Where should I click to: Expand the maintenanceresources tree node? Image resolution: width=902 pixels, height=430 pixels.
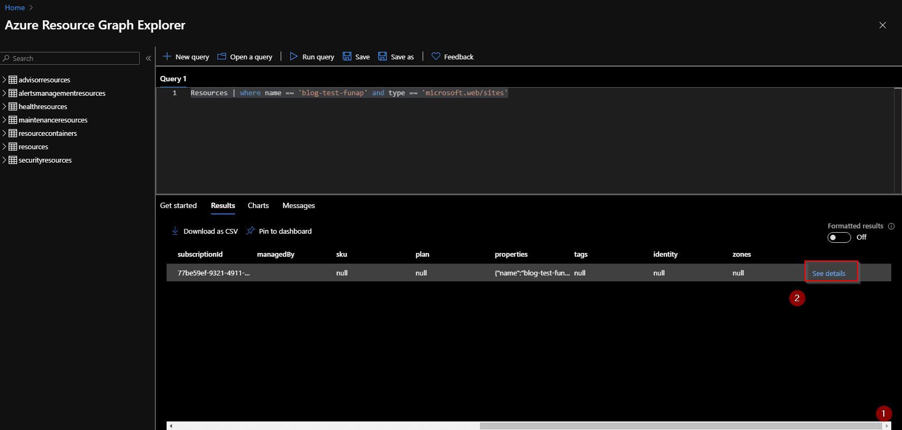4,120
